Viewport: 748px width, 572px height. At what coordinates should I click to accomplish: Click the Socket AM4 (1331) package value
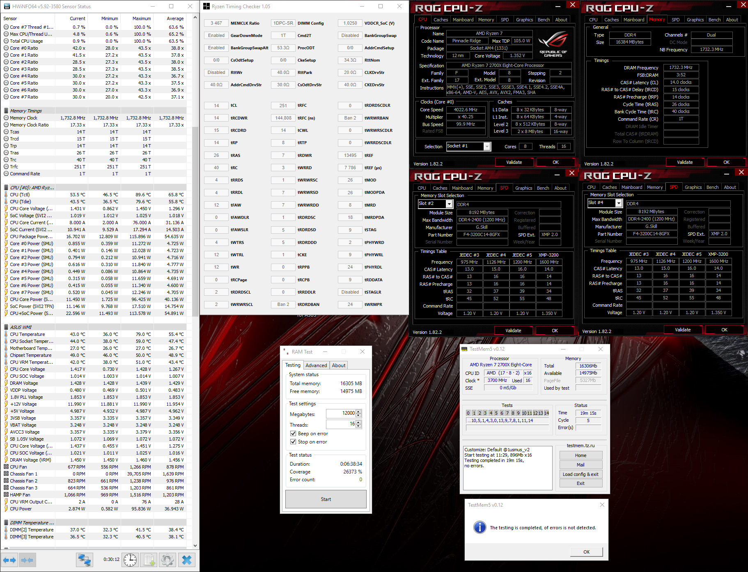[489, 48]
